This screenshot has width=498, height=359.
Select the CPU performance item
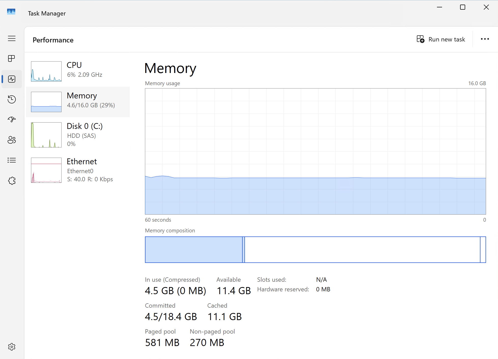(x=84, y=70)
